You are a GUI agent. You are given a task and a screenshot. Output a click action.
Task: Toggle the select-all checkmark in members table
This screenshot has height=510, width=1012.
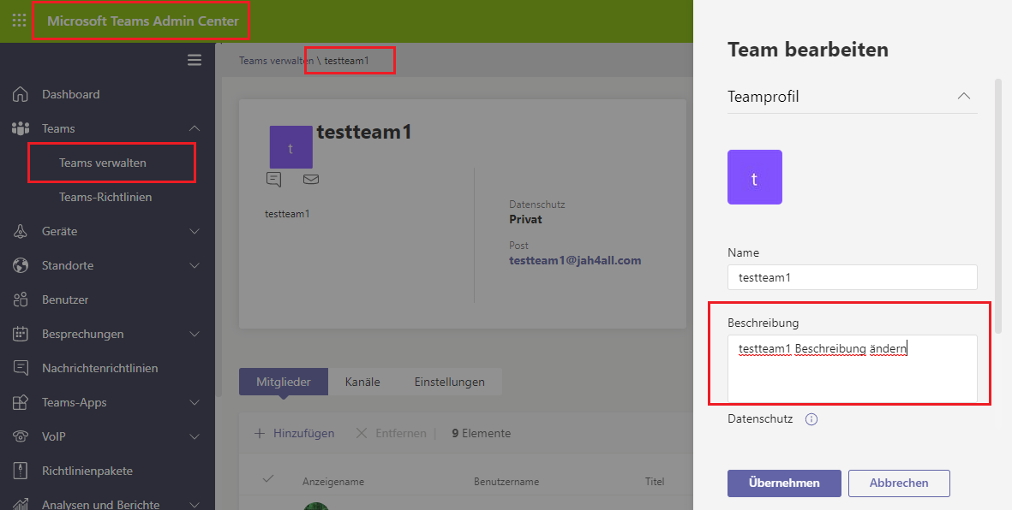268,478
